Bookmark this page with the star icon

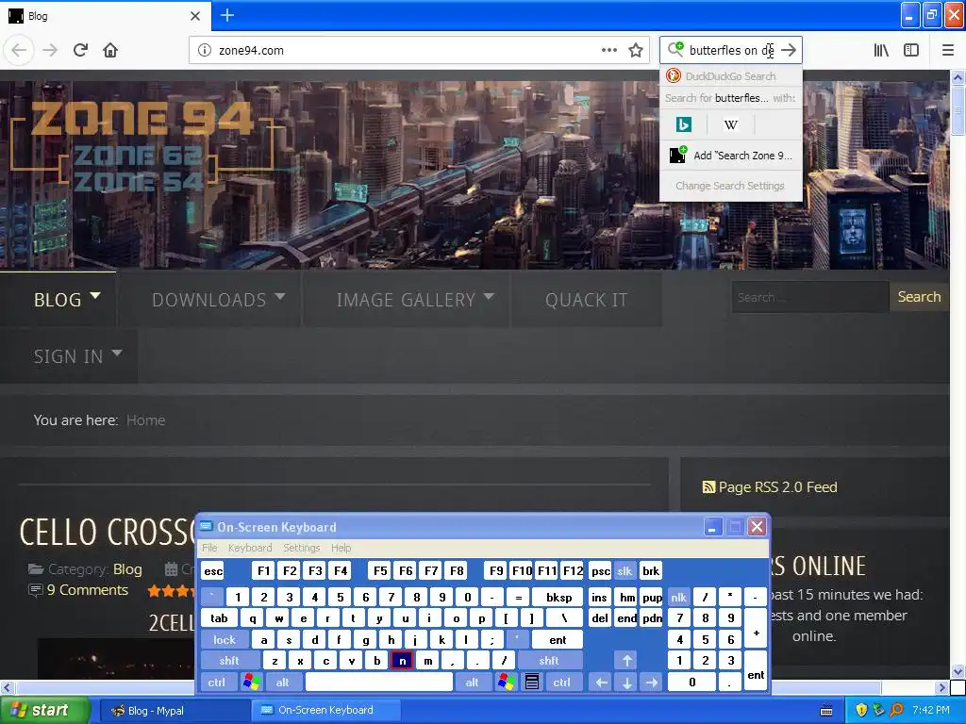click(636, 50)
